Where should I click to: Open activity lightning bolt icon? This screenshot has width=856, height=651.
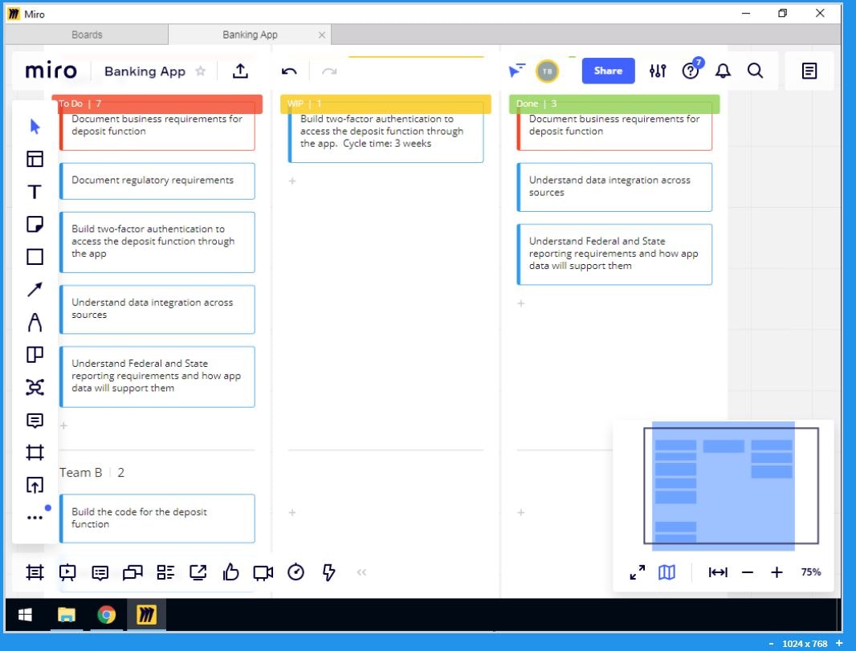pos(328,572)
